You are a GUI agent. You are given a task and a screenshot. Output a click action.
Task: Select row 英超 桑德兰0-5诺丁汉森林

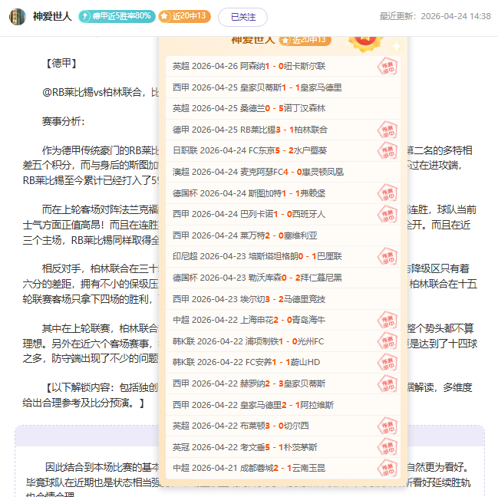tap(283, 109)
